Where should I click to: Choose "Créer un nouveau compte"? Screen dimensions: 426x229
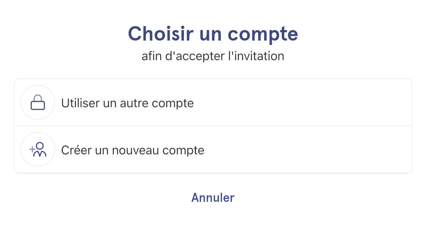(213, 149)
